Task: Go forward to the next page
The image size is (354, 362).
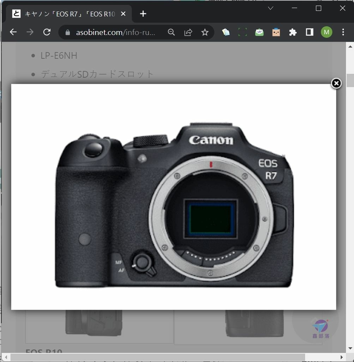Action: pyautogui.click(x=30, y=32)
